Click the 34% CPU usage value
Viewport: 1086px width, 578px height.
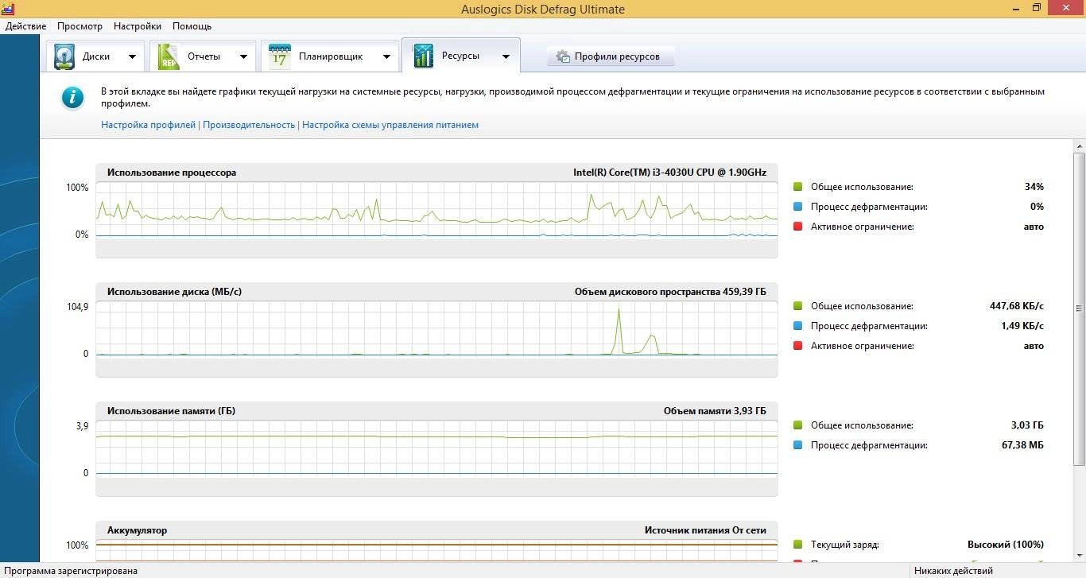pos(1034,187)
